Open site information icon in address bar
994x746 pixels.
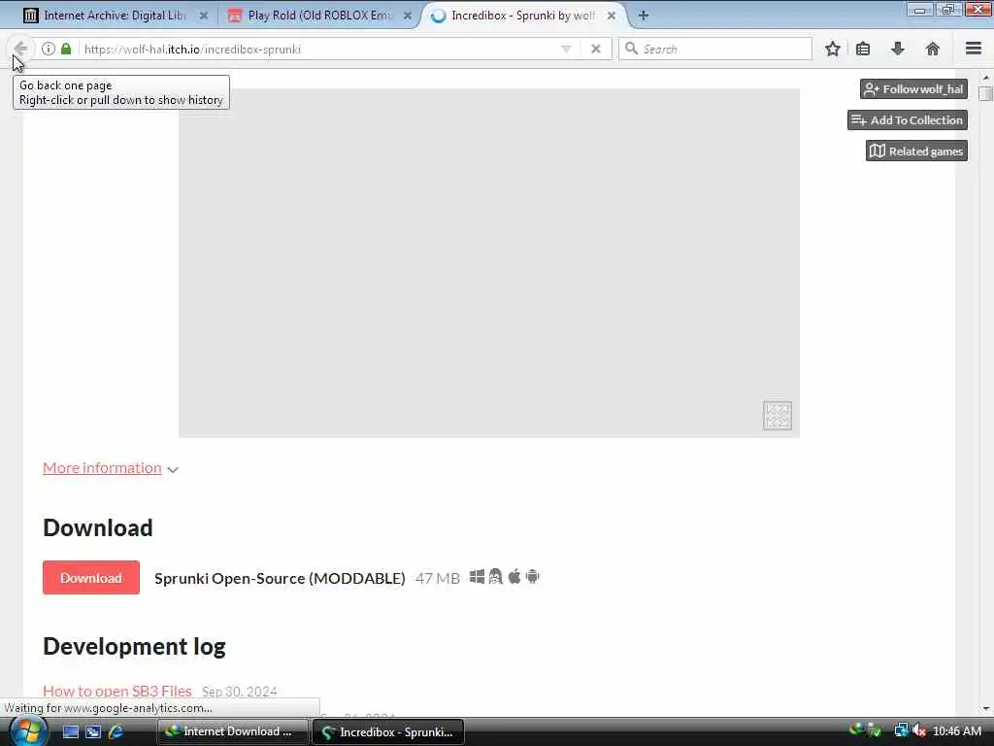[x=49, y=49]
